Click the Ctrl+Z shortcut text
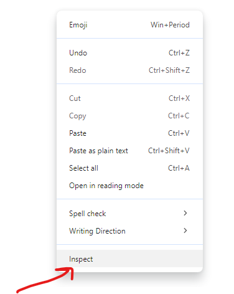This screenshot has height=294, width=234. pos(179,53)
